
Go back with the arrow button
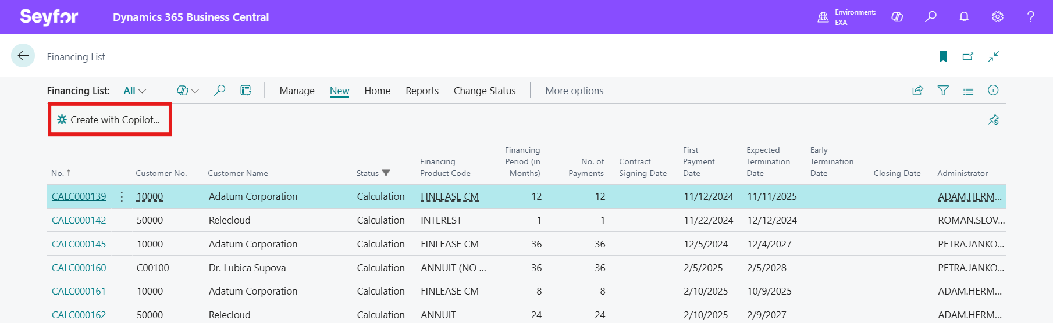coord(23,56)
